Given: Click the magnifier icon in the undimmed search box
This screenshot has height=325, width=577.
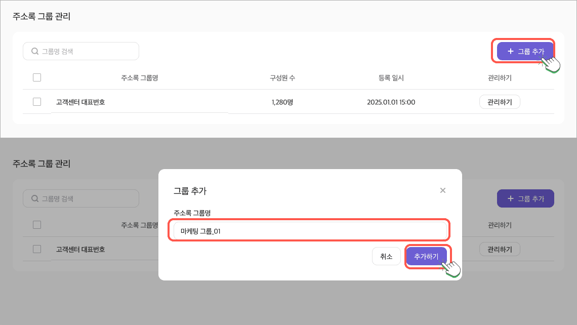Looking at the screenshot, I should (35, 51).
